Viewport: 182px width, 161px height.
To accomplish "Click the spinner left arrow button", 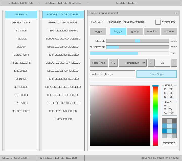I will 151,63.
